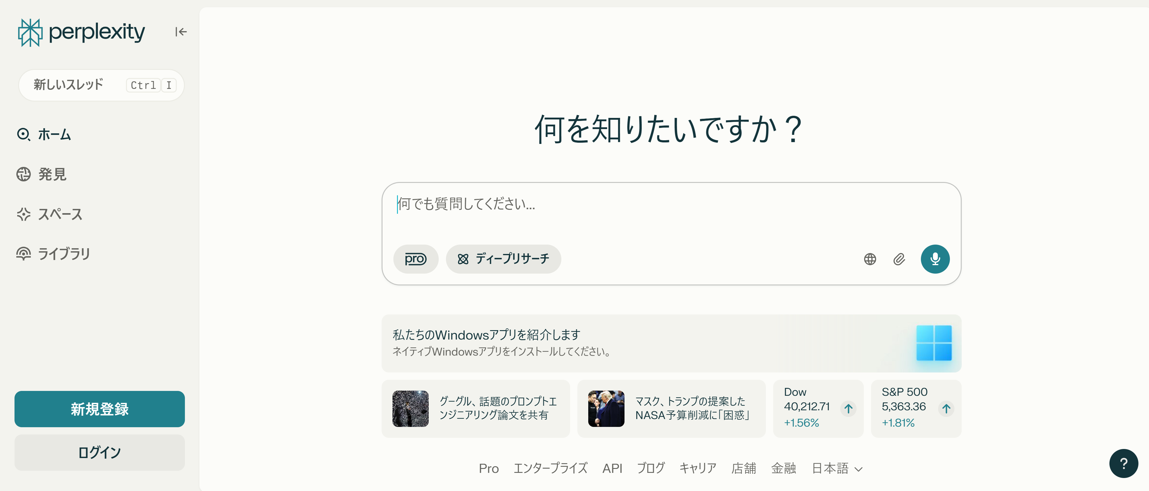Collapse the sidebar with the arrow icon
This screenshot has height=491, width=1149.
click(181, 32)
